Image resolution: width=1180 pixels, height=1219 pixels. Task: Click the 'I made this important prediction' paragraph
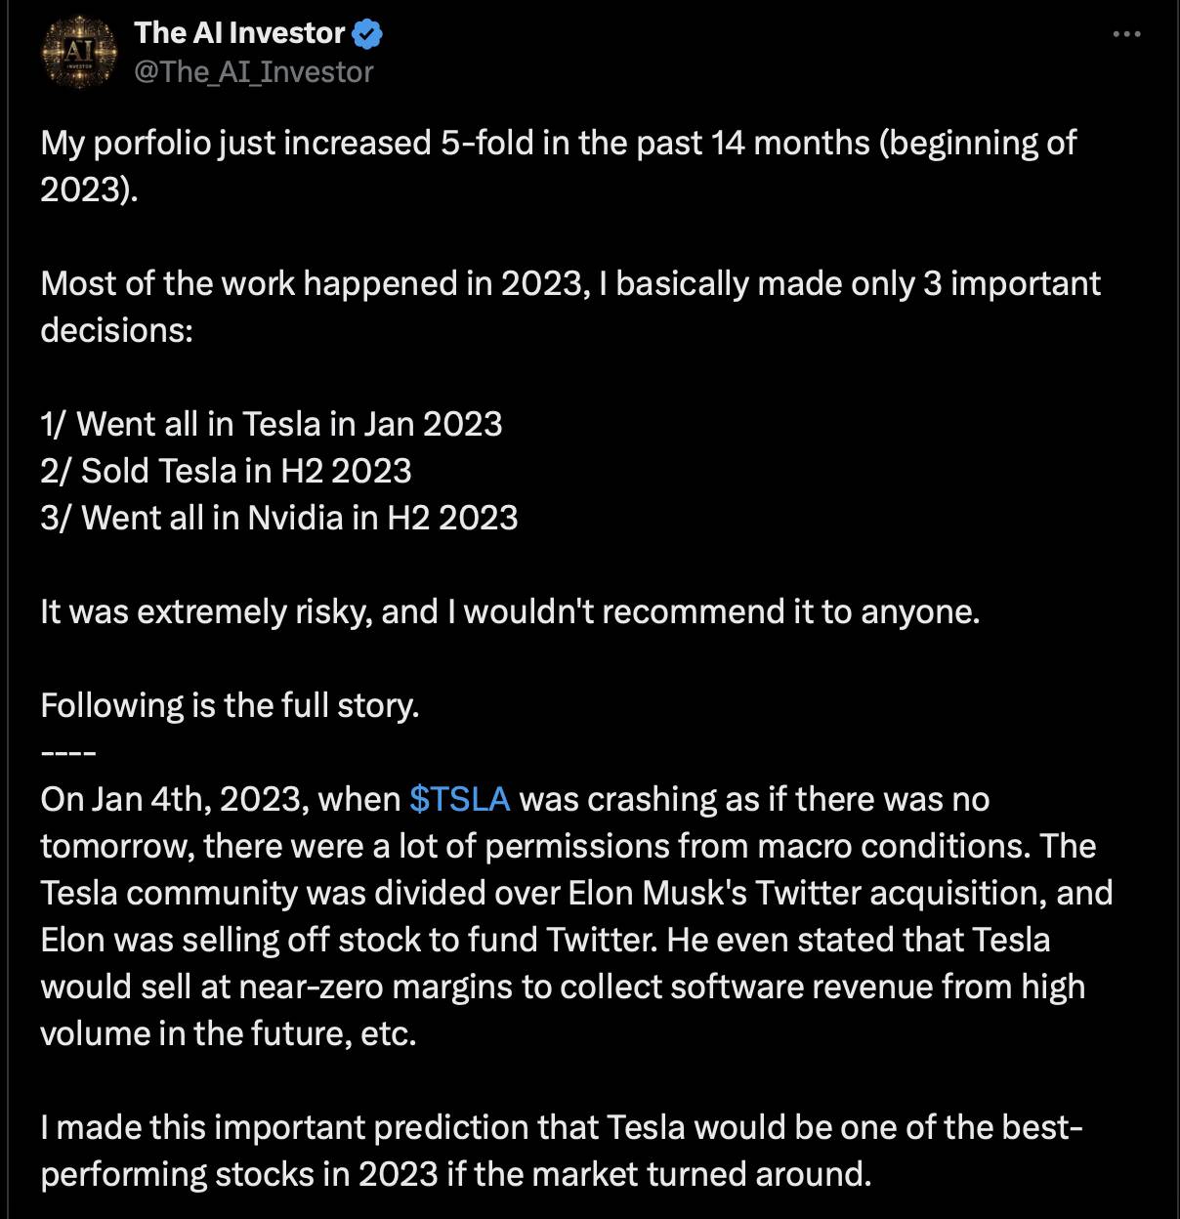point(562,1151)
